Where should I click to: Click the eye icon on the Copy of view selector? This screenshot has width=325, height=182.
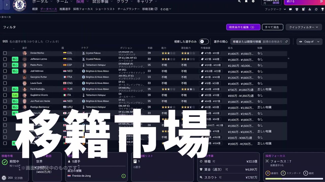[x=301, y=42]
